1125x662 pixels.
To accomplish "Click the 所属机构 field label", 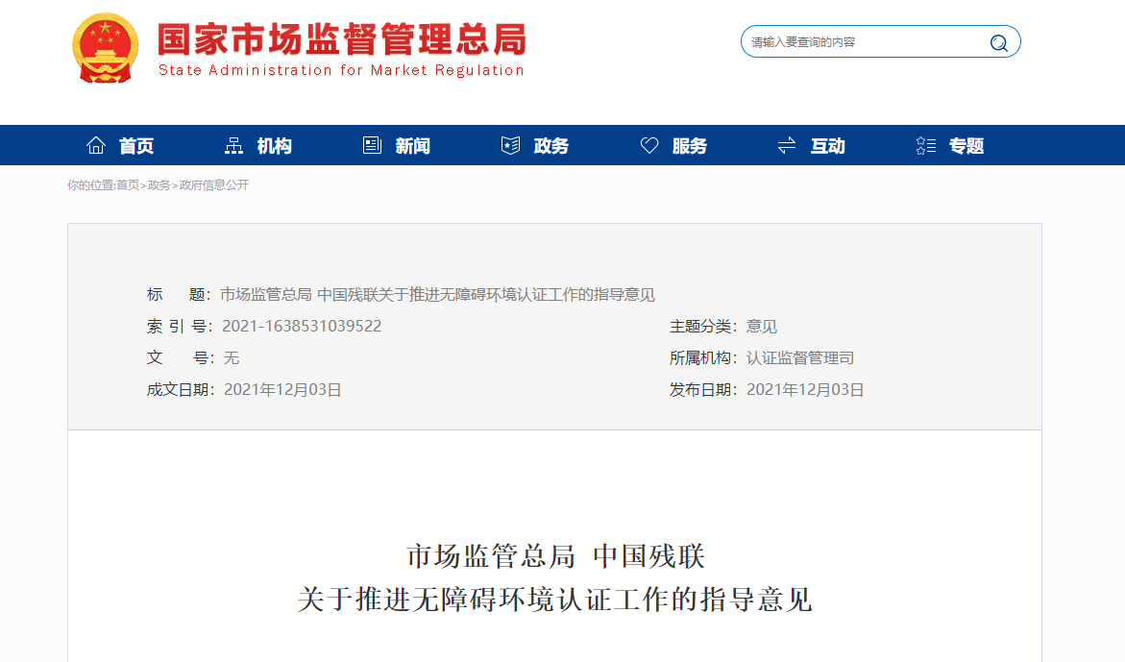I will 703,357.
